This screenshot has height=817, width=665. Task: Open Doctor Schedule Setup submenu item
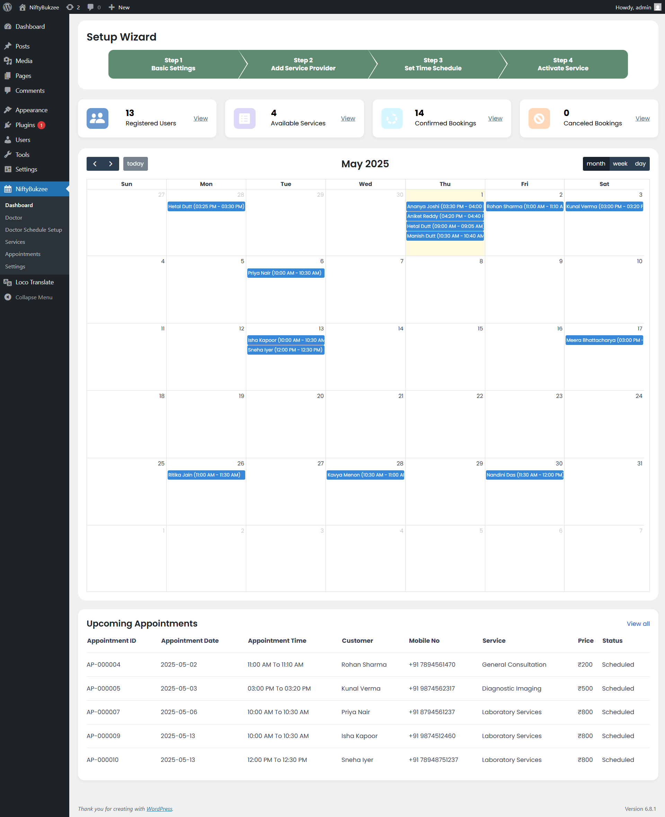click(x=33, y=230)
